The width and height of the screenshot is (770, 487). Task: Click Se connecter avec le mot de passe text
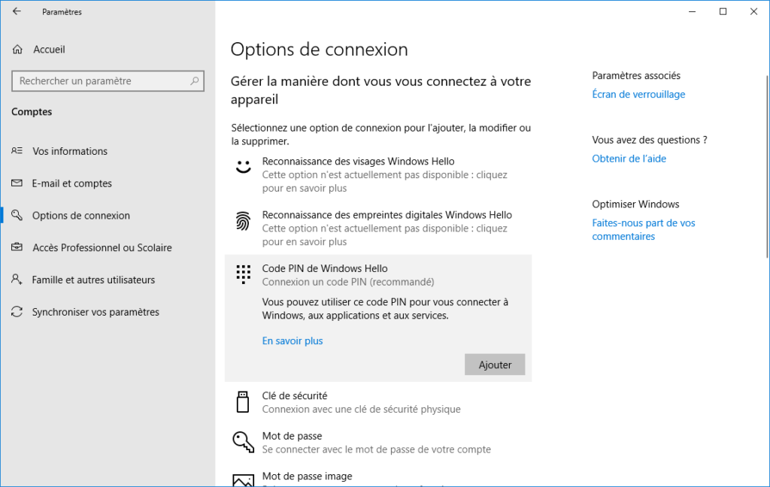click(377, 449)
